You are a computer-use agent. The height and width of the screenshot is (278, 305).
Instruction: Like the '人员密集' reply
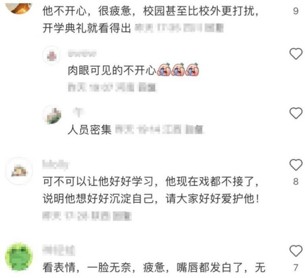[296, 113]
